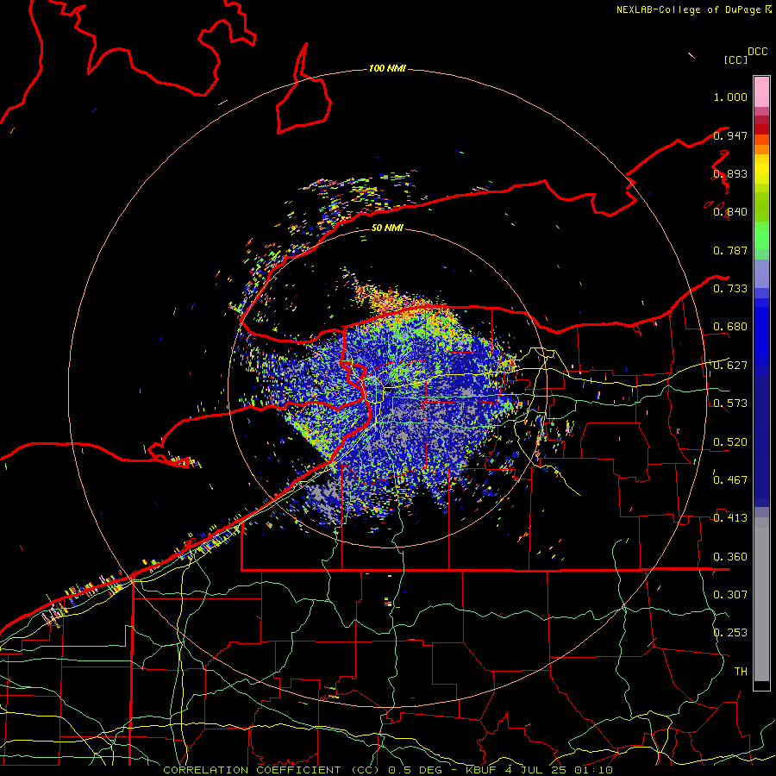Click the 0.467 scale value

pyautogui.click(x=730, y=480)
